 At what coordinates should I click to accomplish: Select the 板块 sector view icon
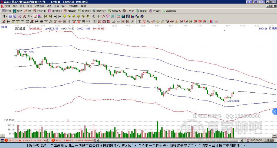(x=17, y=11)
